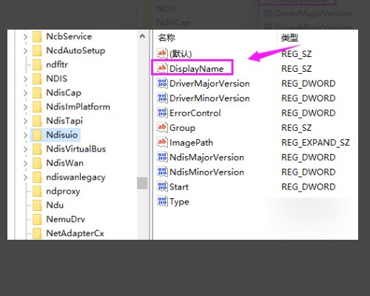Click the Group string value icon
Viewport: 370px width, 296px height.
tap(162, 127)
